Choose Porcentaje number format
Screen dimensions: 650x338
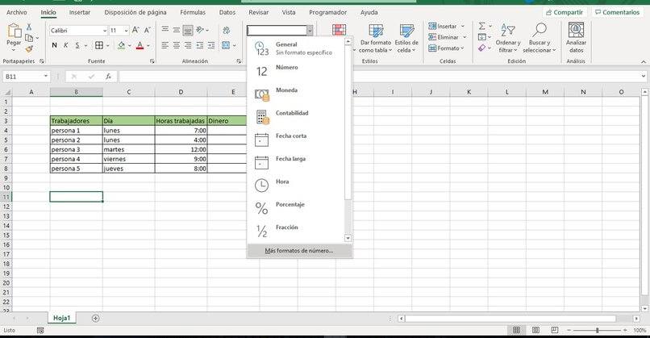point(296,208)
